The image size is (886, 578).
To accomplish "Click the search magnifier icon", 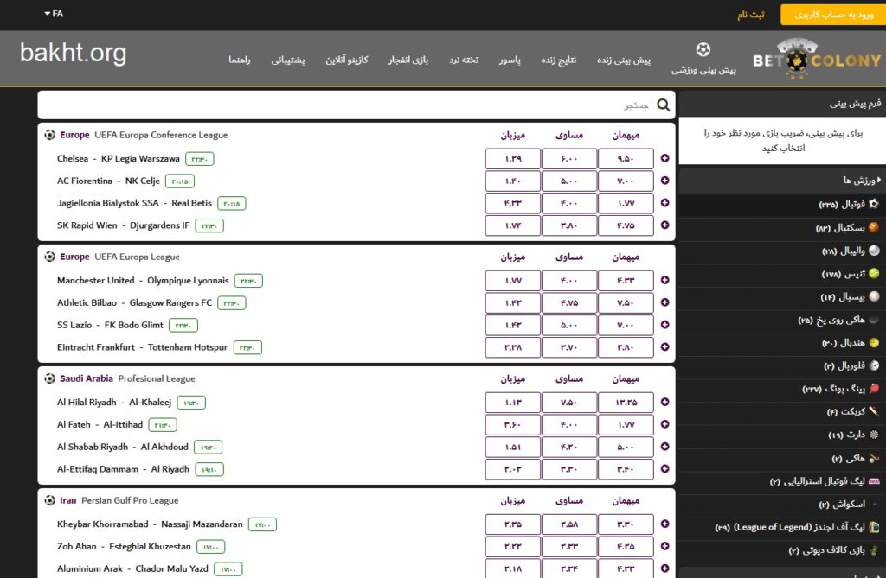I will (664, 105).
